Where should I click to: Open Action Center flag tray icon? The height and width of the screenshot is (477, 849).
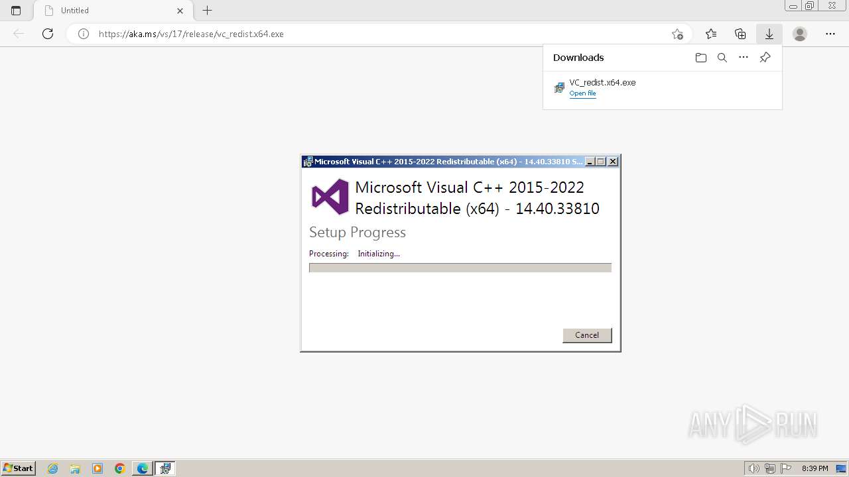786,468
